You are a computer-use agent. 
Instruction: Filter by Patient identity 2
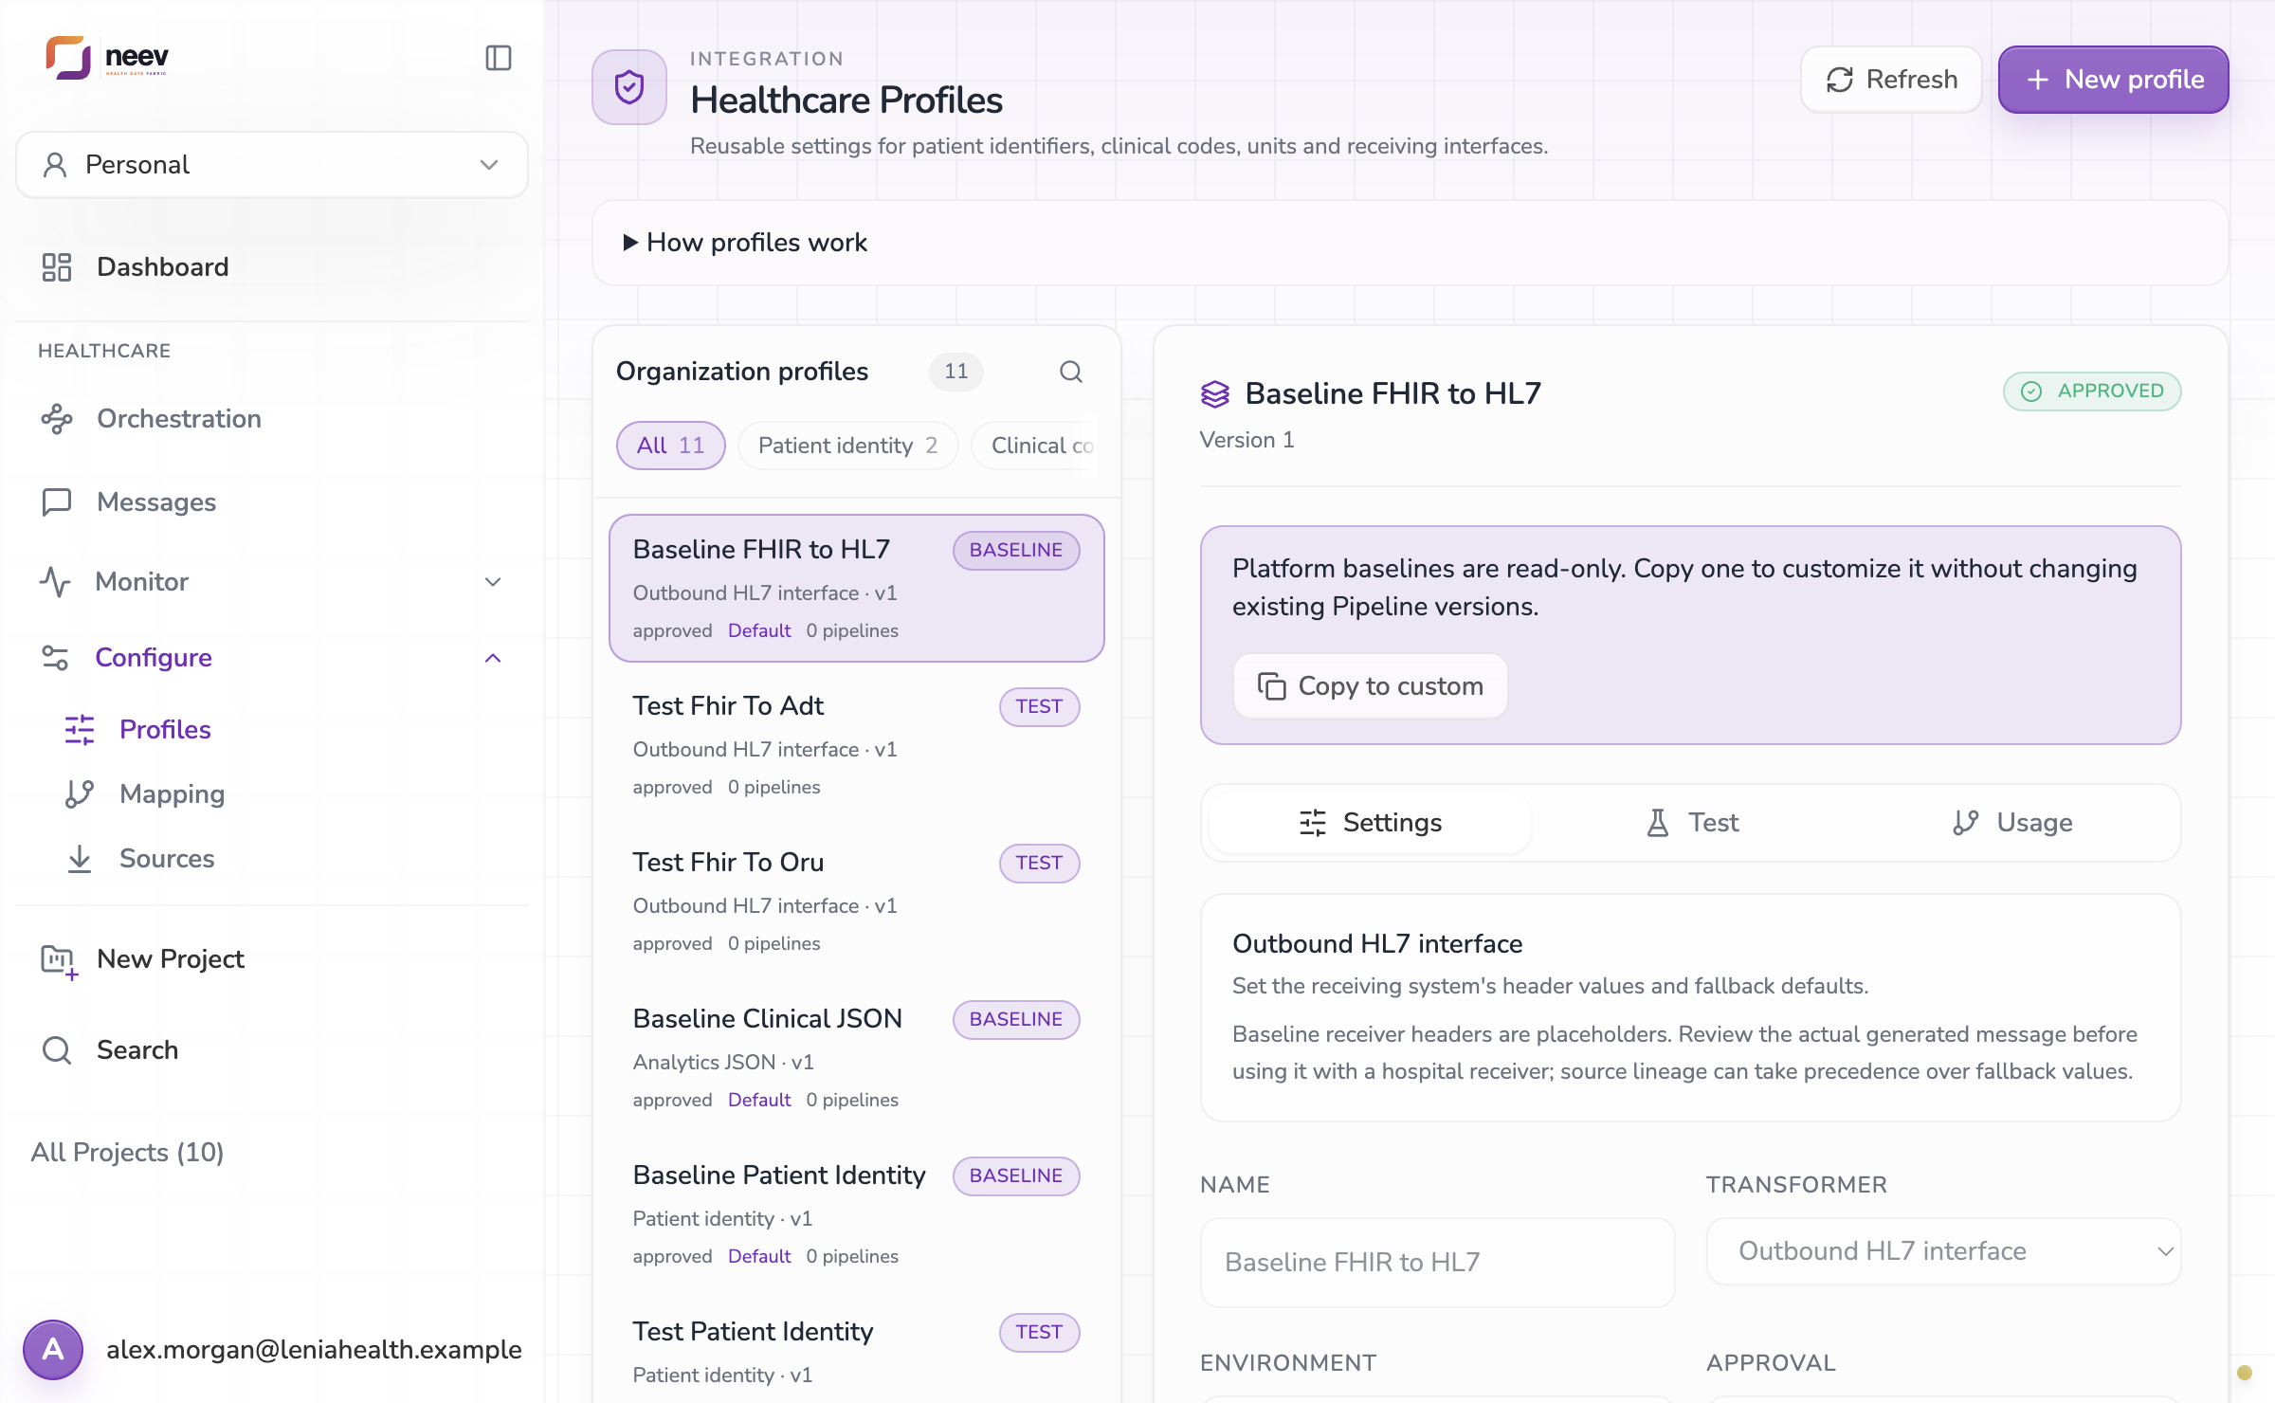847,446
